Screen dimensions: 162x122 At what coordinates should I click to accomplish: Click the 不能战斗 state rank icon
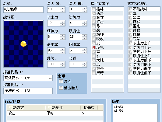click(130, 9)
